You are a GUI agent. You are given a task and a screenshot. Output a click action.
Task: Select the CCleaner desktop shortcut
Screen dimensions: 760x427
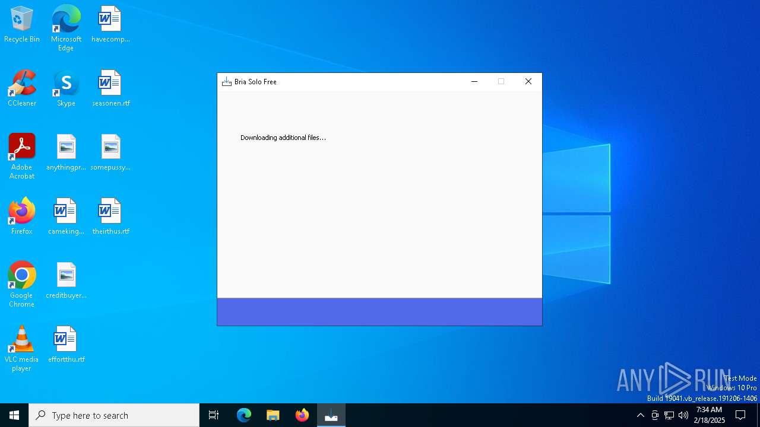[x=22, y=89]
